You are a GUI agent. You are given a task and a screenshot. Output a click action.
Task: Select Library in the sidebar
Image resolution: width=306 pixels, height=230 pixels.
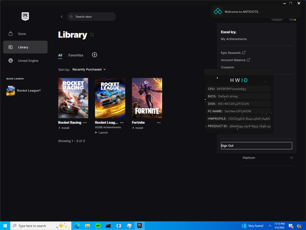pos(25,47)
